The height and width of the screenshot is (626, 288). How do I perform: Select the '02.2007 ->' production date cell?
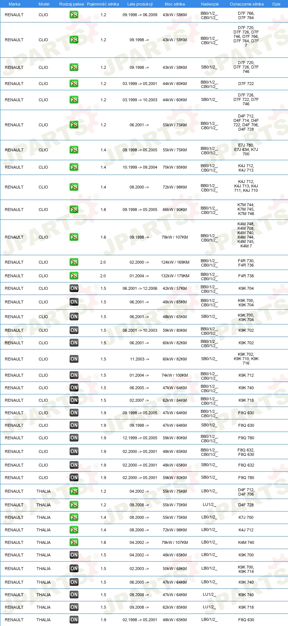[x=139, y=400]
